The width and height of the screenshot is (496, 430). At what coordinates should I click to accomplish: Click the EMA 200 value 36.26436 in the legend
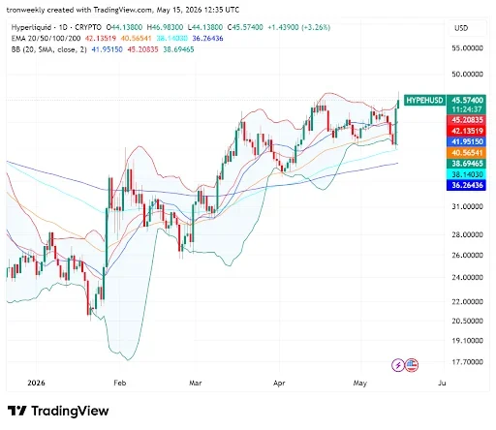(207, 39)
